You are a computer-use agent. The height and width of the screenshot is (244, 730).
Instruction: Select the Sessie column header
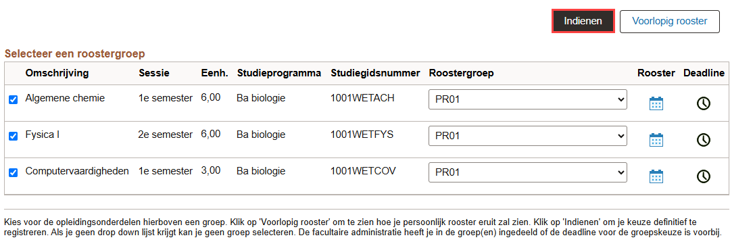[154, 74]
